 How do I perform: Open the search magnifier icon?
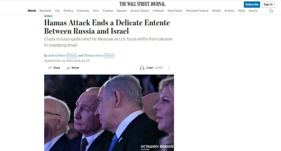pyautogui.click(x=271, y=11)
